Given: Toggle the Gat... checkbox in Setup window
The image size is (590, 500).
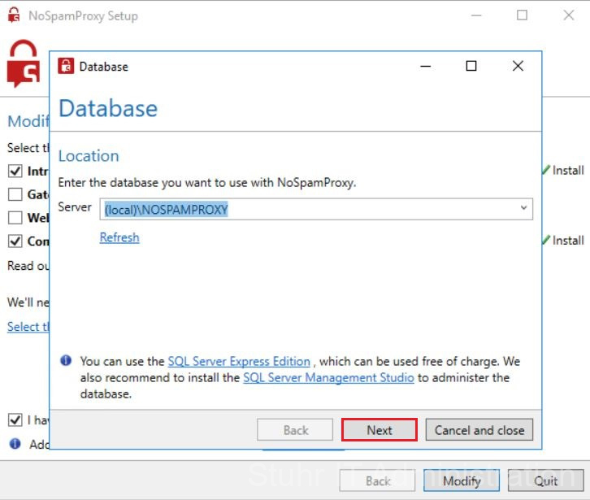Looking at the screenshot, I should (x=15, y=194).
